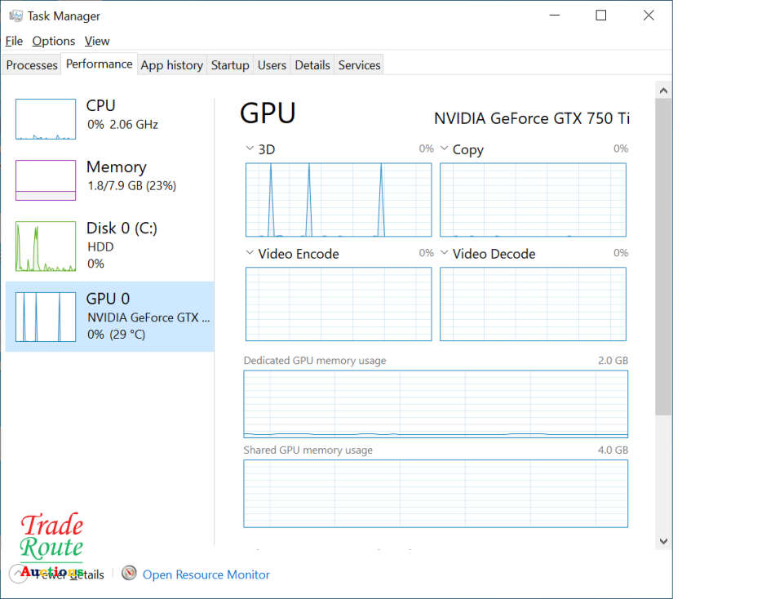This screenshot has width=775, height=599.
Task: Select the Disk 0 (C:) graph thumbnail
Action: point(46,246)
